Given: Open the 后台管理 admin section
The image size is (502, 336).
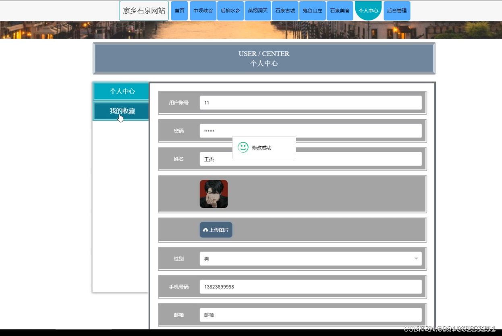Looking at the screenshot, I should (397, 11).
